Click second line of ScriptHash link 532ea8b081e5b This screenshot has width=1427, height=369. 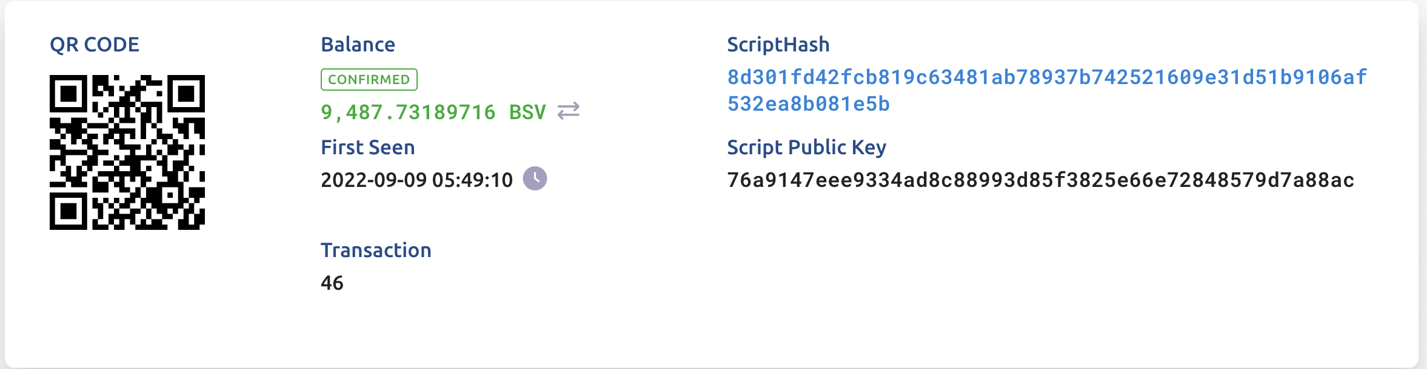pyautogui.click(x=808, y=104)
